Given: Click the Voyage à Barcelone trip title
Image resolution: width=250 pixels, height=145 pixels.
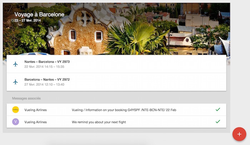Looking at the screenshot, I should coord(39,15).
